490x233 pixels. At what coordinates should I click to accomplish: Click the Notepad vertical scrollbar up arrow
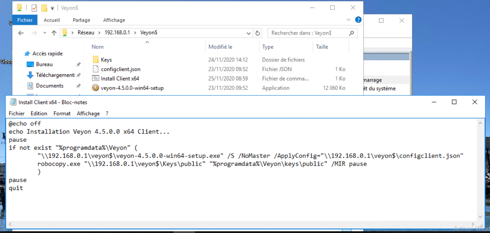pos(481,122)
